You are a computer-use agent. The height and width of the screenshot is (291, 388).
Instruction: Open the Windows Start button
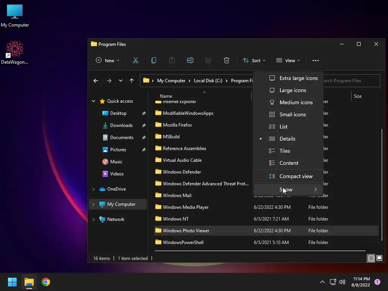point(12,282)
